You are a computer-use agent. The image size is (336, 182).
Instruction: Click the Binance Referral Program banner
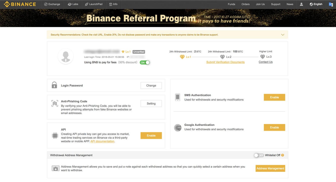click(x=168, y=18)
